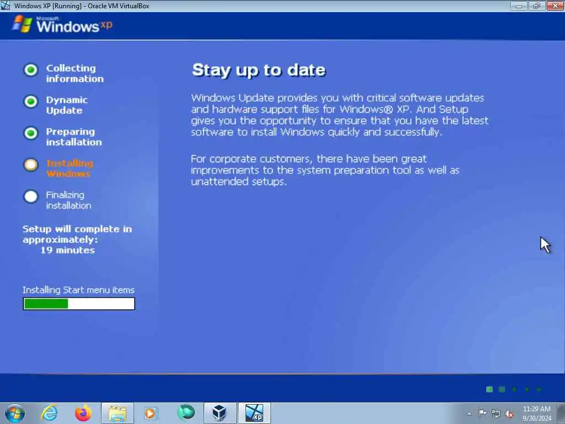Restore down the VirtualBox window
This screenshot has width=565, height=424.
tap(537, 6)
